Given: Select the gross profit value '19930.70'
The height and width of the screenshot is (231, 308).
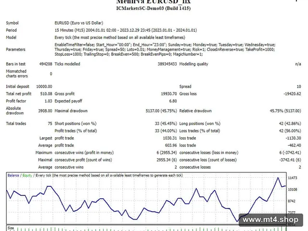Looking at the screenshot, I should [x=169, y=94].
